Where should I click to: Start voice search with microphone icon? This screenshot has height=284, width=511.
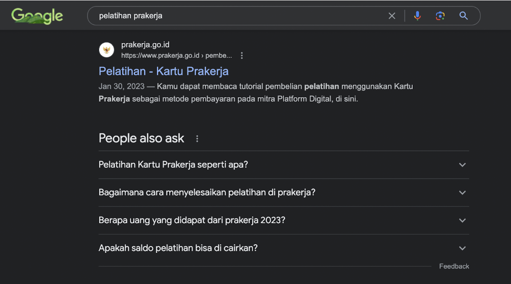[x=417, y=16]
